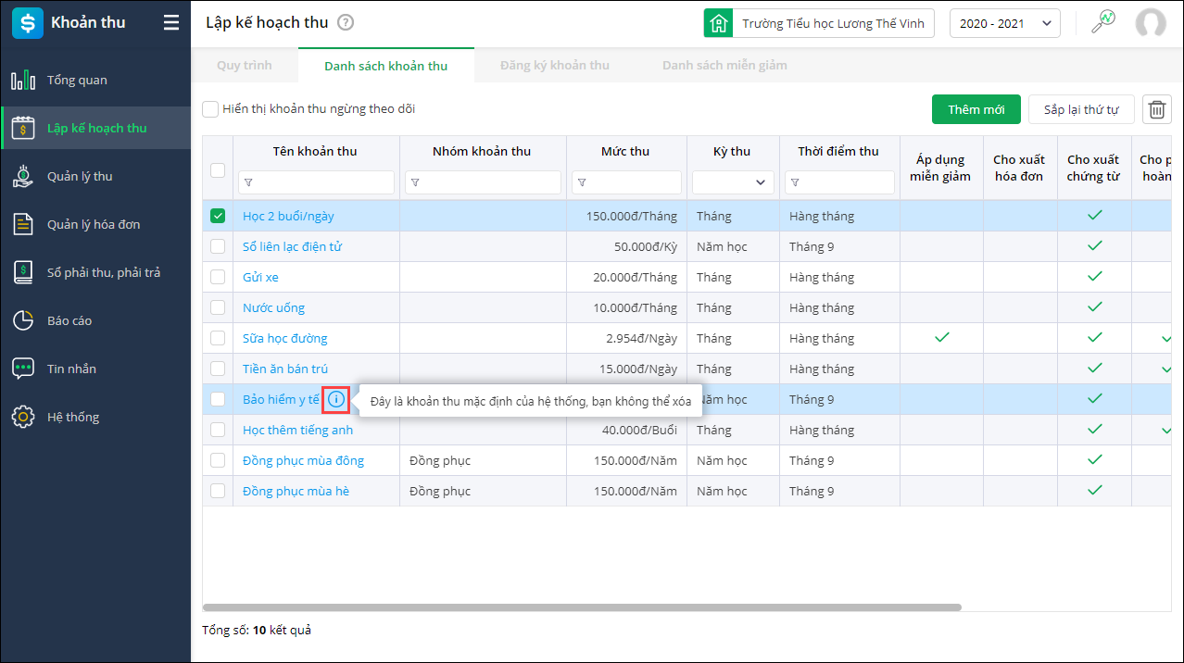
Task: Click info icon beside Bảo hiểm y tế
Action: pyautogui.click(x=335, y=400)
